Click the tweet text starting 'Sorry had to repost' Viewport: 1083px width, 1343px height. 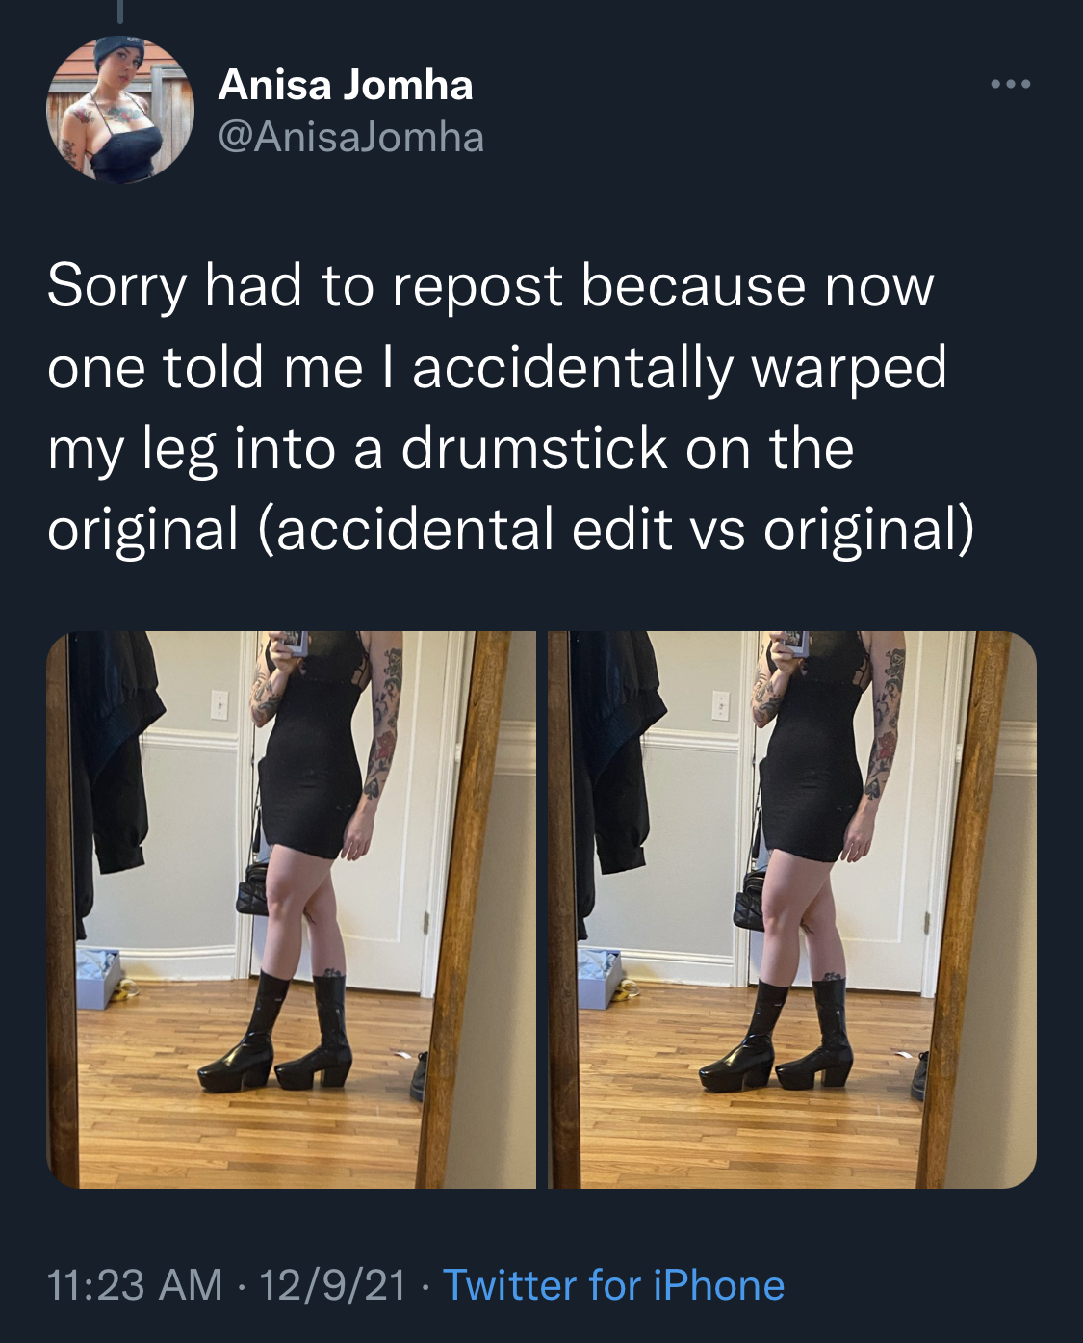pyautogui.click(x=510, y=408)
